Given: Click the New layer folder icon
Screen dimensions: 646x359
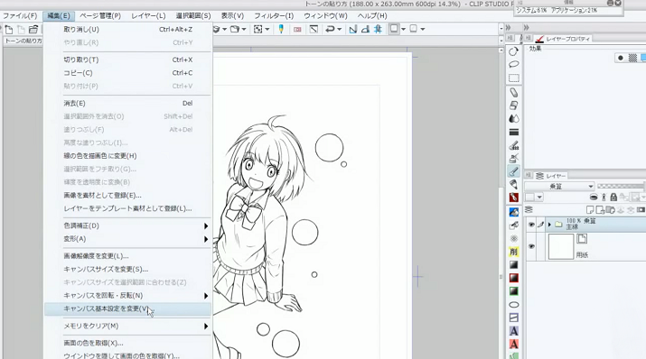Looking at the screenshot, I should coord(611,210).
